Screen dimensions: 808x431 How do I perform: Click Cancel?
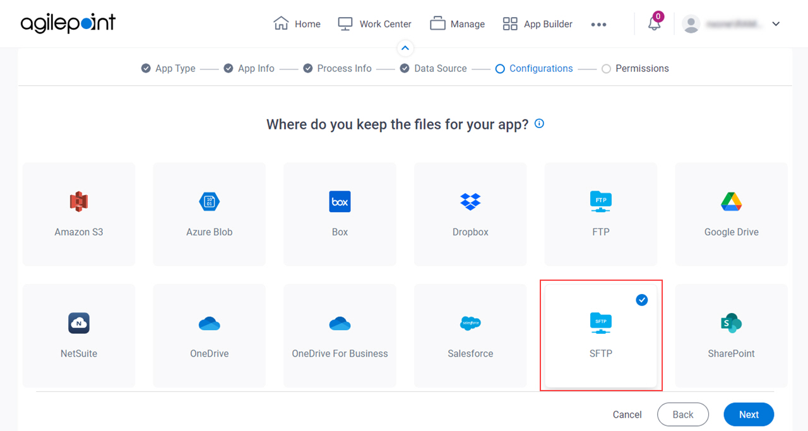(x=627, y=415)
